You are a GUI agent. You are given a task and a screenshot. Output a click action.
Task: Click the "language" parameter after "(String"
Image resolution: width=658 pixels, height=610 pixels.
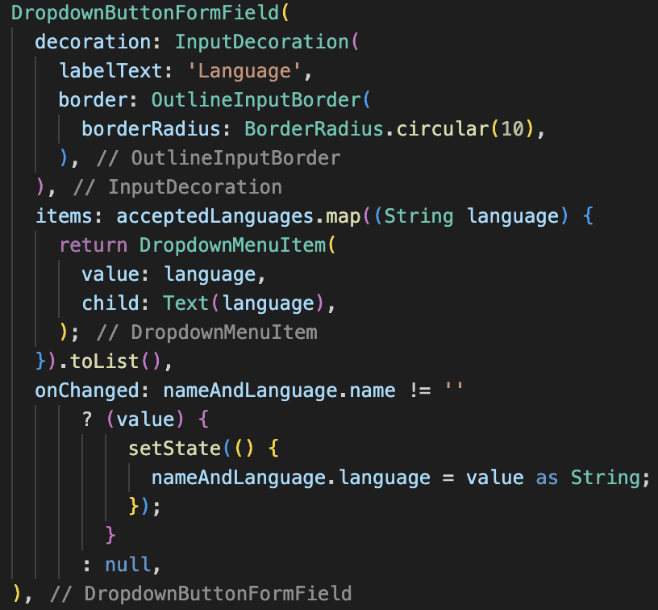click(513, 215)
